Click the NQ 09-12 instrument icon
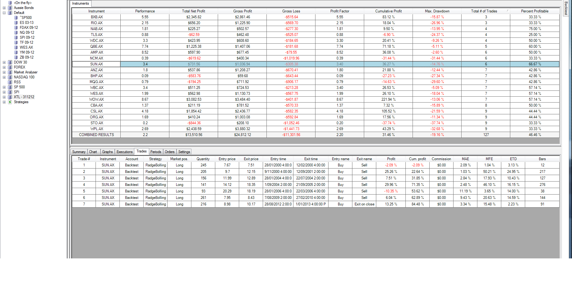The image size is (572, 290). click(16, 33)
